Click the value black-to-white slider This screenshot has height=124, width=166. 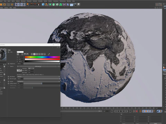click(42, 61)
